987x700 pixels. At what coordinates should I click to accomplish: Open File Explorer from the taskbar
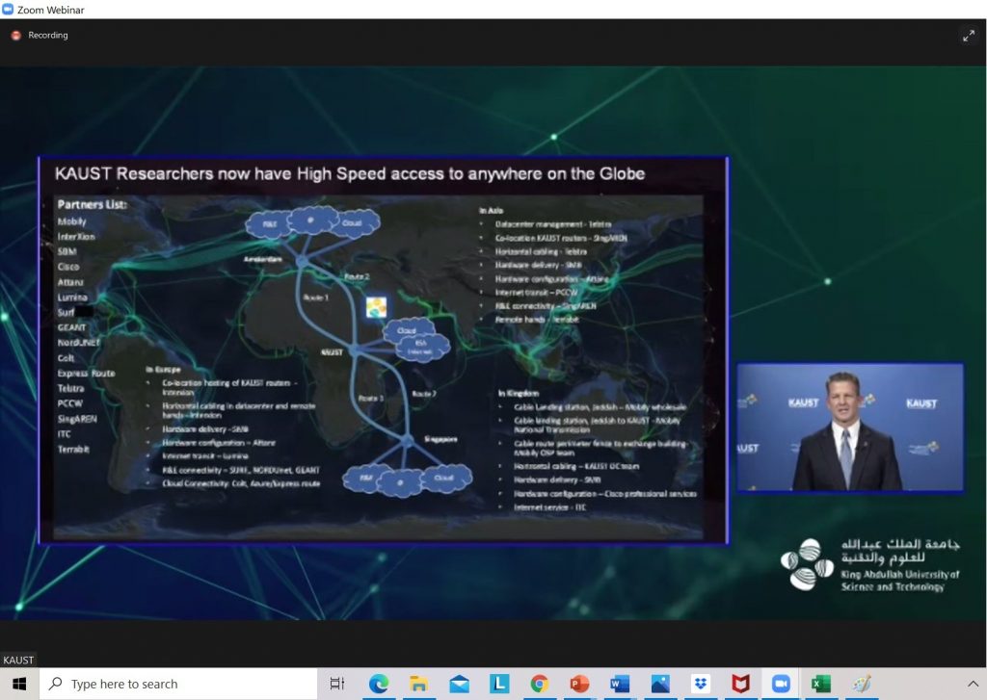click(x=418, y=684)
